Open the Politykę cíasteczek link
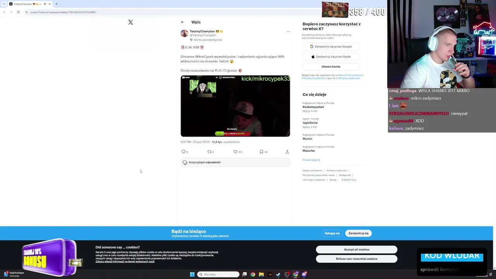The width and height of the screenshot is (496, 279). click(x=348, y=78)
